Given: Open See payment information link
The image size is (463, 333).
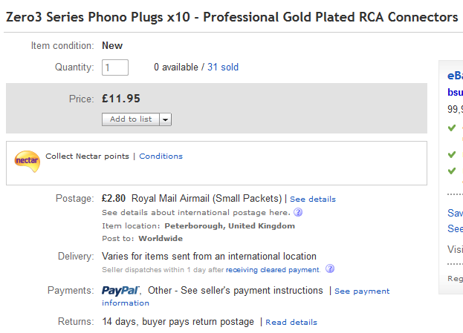Looking at the screenshot, I should [x=246, y=297].
